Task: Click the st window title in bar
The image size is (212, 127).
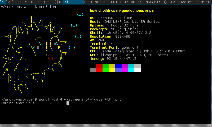Action: click(67, 2)
